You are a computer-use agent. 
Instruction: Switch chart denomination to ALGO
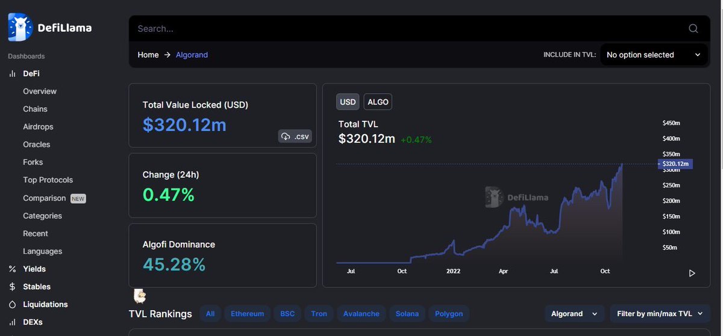[x=378, y=102]
